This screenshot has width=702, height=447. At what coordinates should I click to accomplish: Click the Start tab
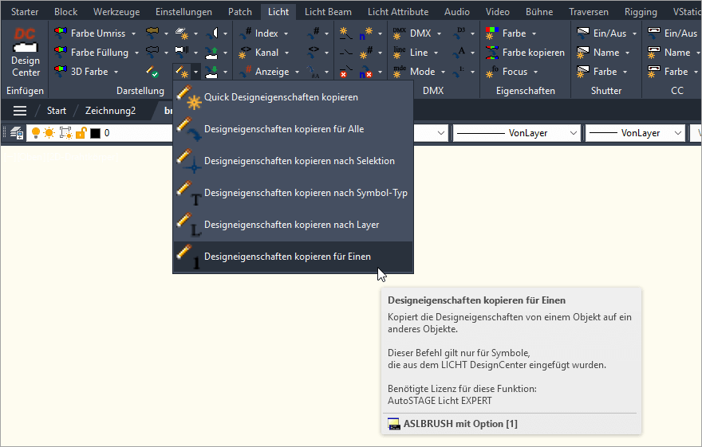click(x=57, y=111)
